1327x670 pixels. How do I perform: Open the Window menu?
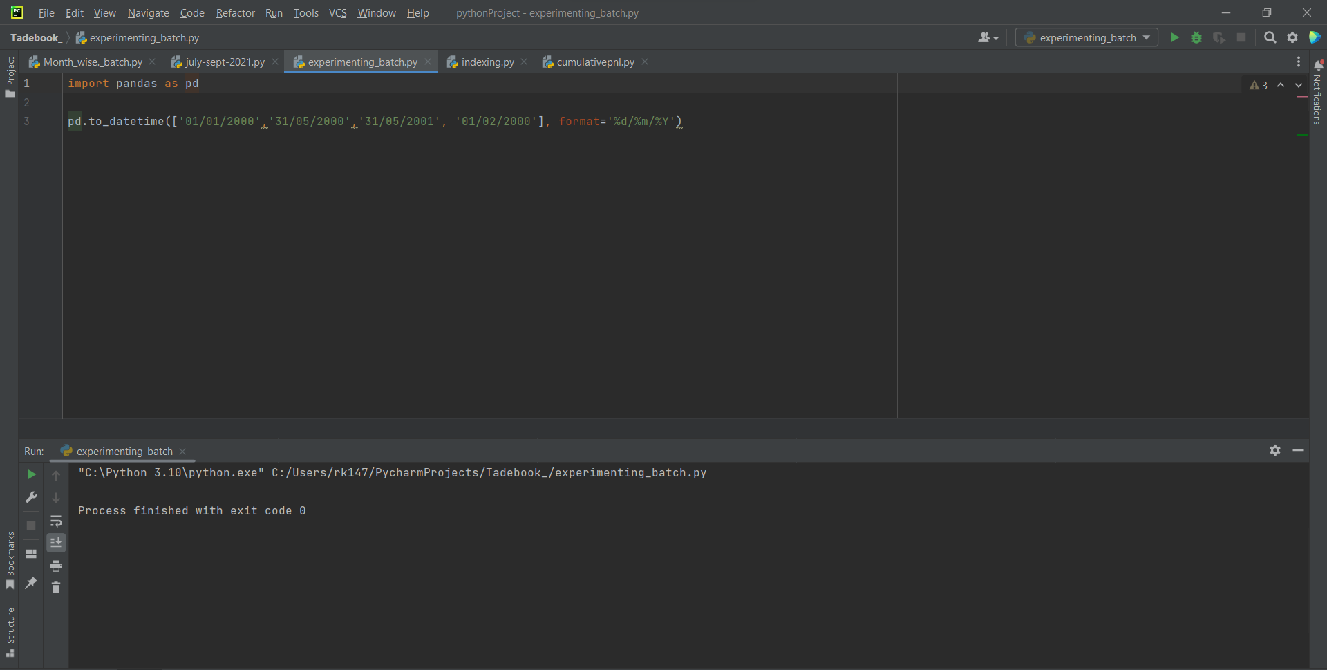[377, 12]
